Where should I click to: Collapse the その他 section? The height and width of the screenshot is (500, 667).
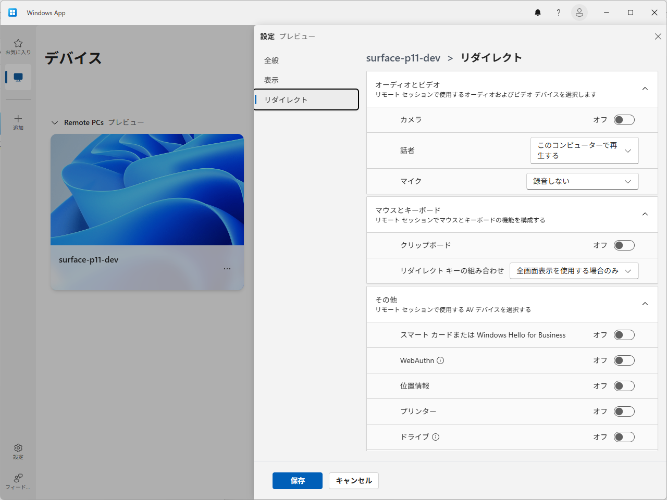[x=645, y=304]
